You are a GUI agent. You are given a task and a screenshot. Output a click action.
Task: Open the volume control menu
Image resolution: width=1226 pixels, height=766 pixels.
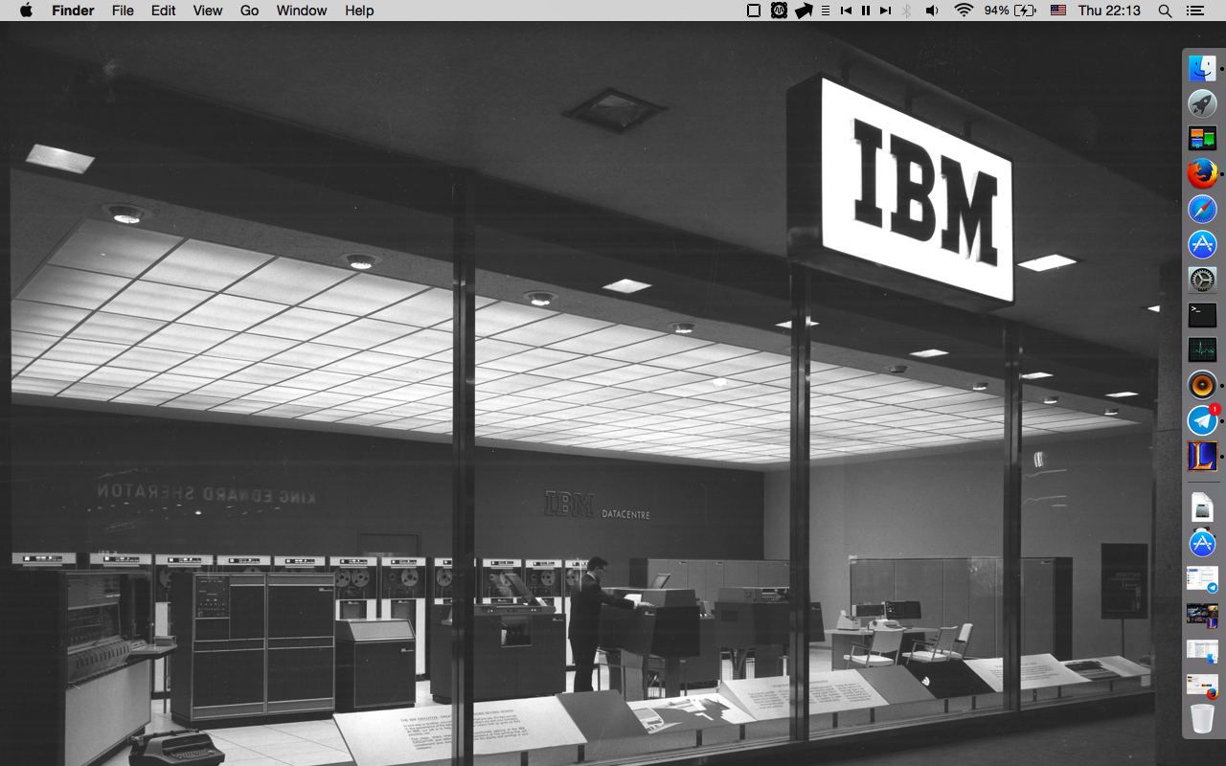(932, 11)
